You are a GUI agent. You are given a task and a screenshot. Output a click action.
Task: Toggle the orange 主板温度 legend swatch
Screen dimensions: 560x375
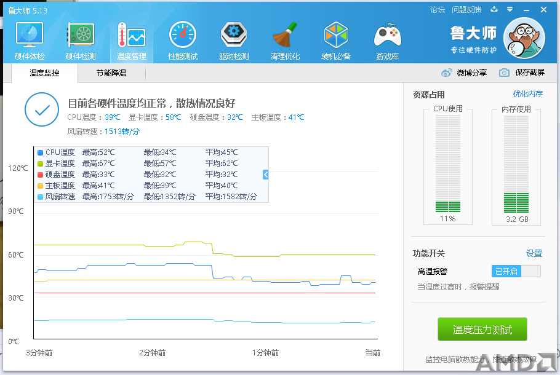point(41,186)
